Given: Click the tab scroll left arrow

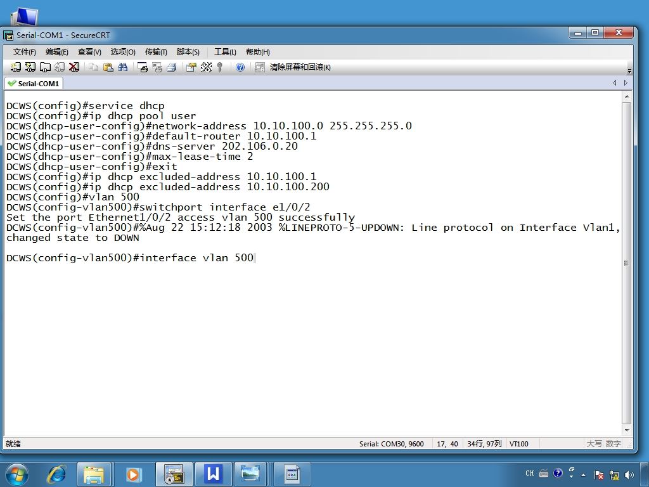Looking at the screenshot, I should click(615, 83).
